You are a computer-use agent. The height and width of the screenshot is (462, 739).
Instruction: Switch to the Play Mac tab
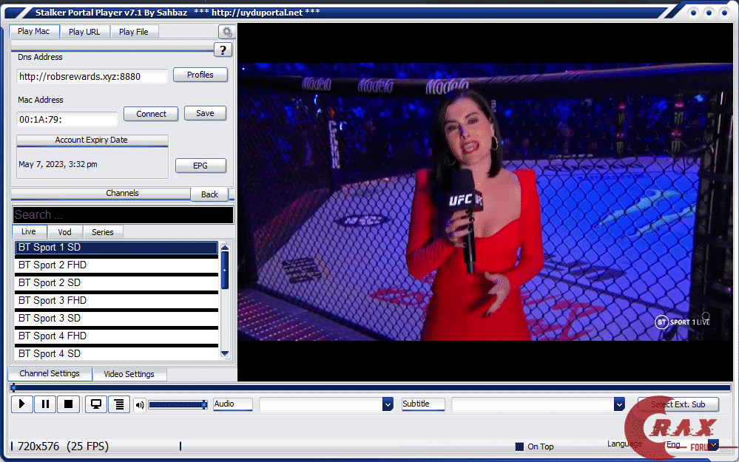click(x=34, y=32)
